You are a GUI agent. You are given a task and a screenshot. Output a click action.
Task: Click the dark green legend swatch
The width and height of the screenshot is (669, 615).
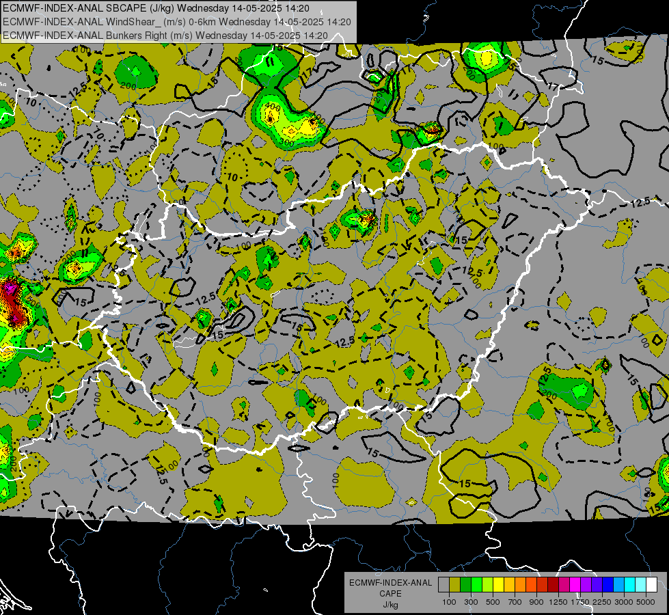465,585
